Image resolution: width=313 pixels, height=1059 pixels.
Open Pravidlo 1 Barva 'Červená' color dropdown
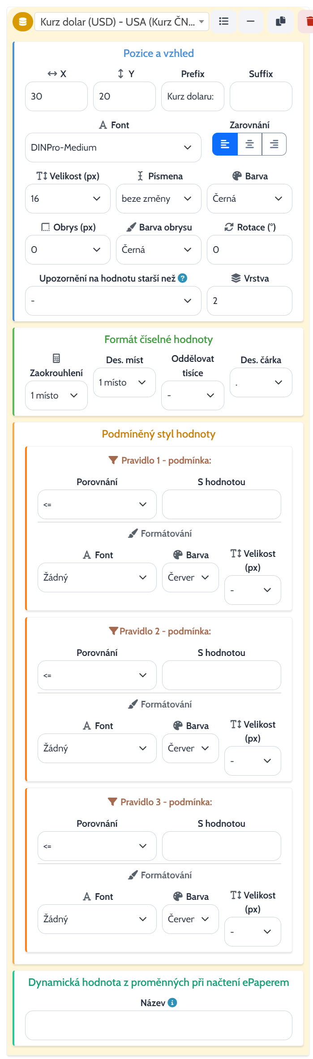[x=190, y=577]
